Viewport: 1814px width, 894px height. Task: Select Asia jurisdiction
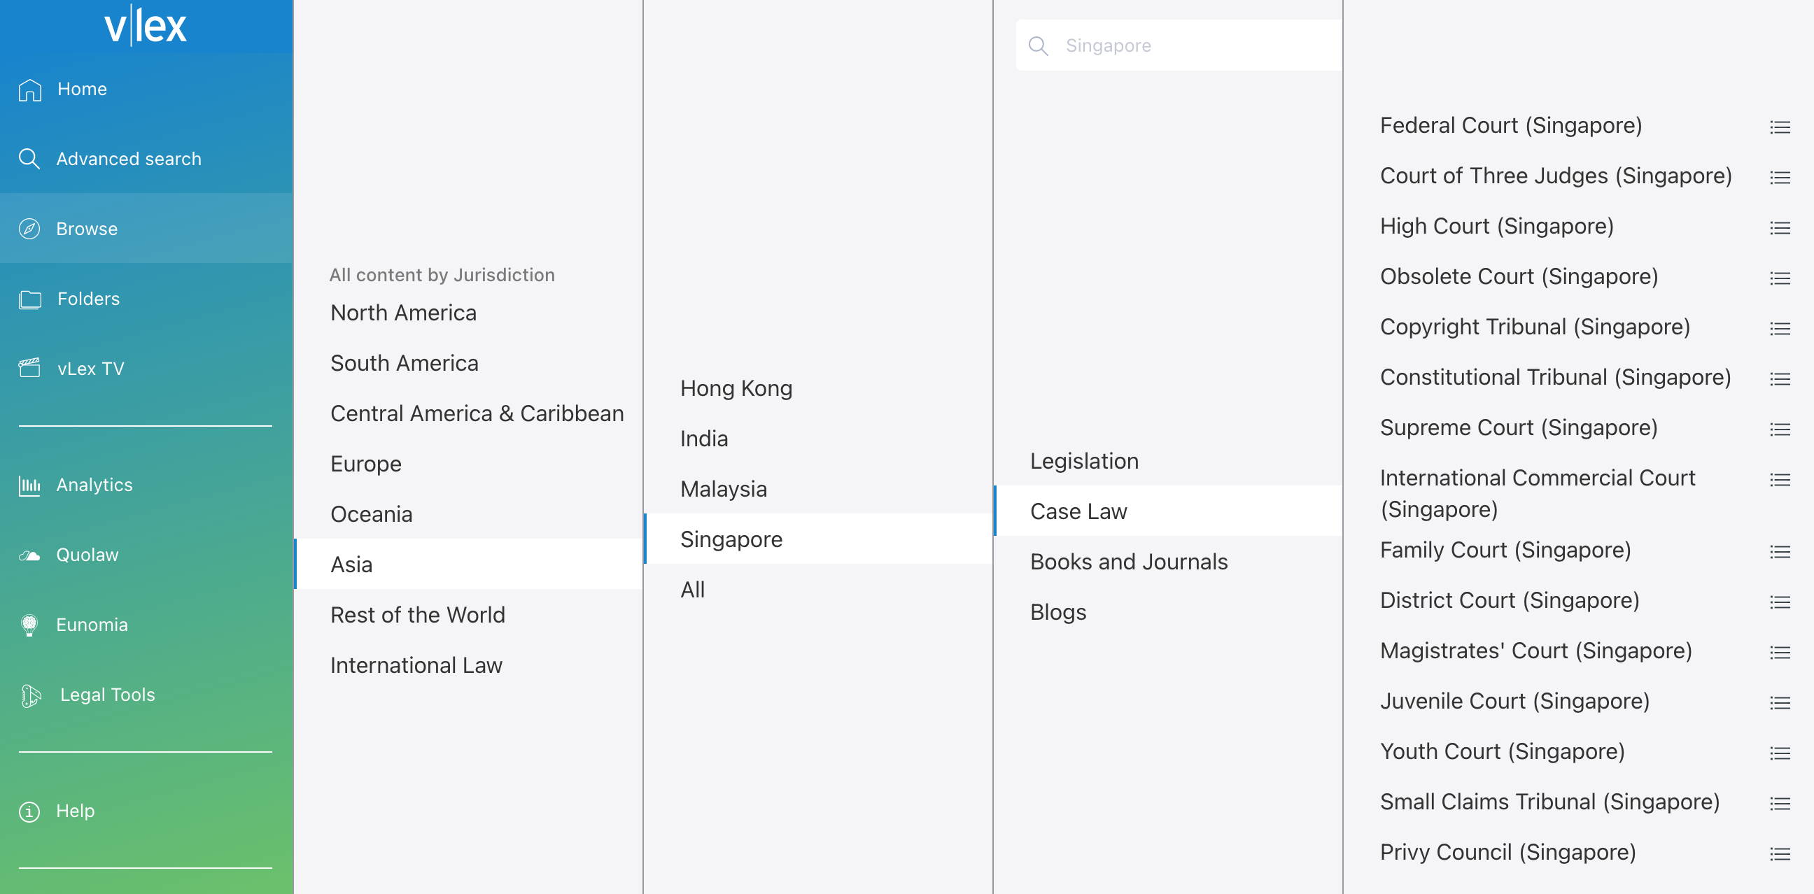tap(469, 565)
